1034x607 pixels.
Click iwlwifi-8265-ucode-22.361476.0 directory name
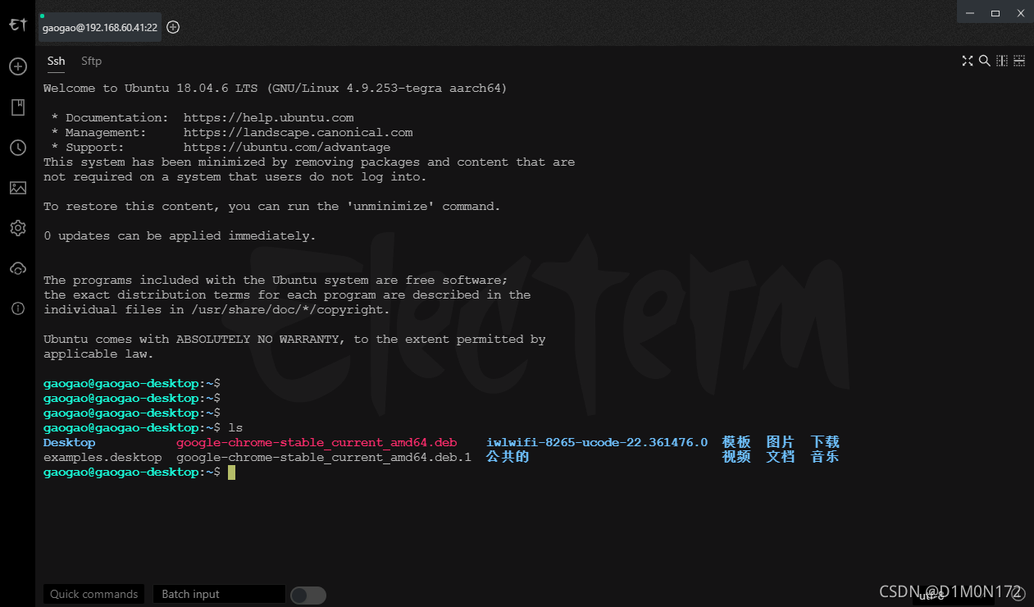pyautogui.click(x=597, y=442)
